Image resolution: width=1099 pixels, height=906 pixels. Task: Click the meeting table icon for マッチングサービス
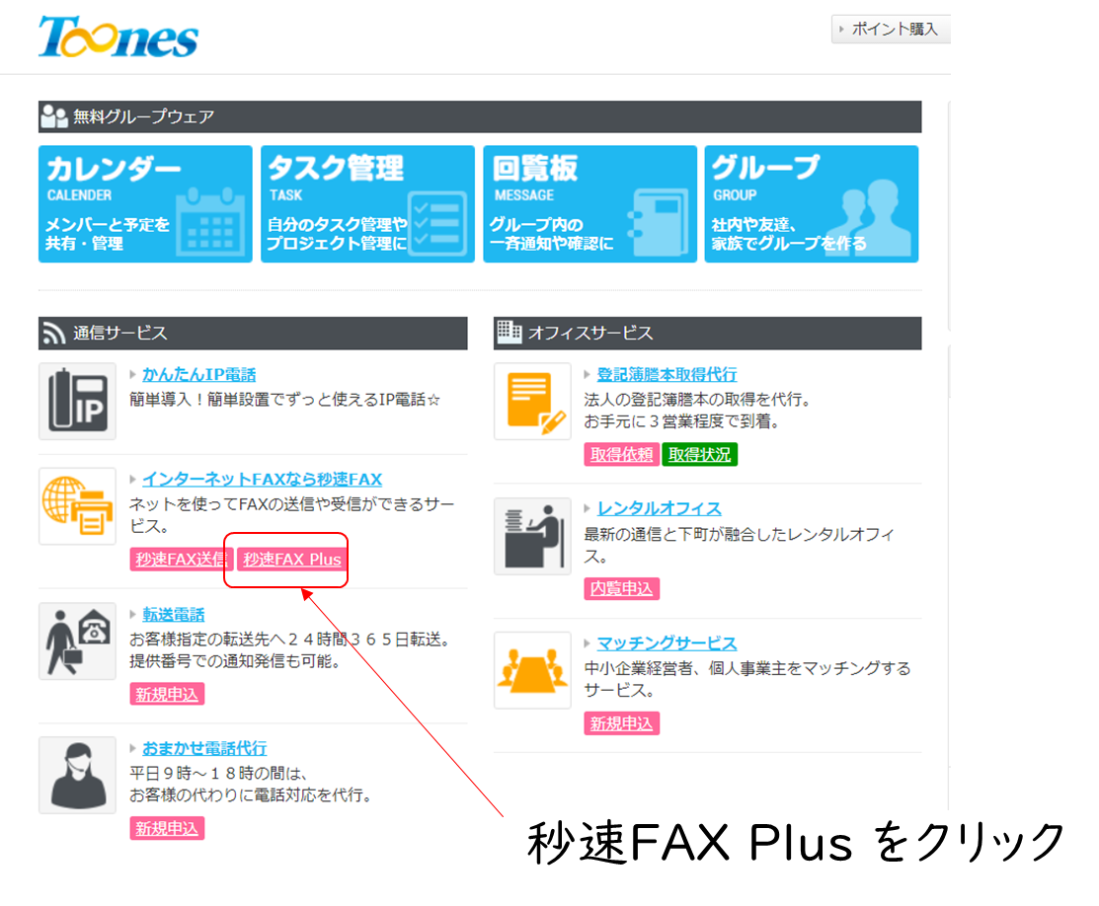(x=532, y=671)
